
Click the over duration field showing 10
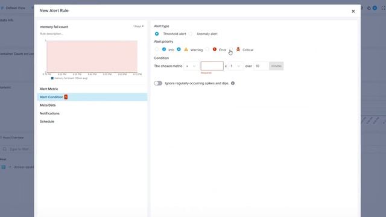(261, 66)
